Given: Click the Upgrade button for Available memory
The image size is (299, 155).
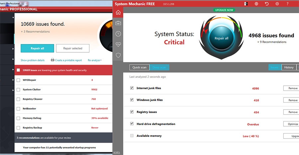Looking at the screenshot, I should [x=291, y=136].
